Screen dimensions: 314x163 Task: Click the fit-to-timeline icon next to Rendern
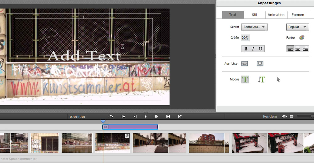click(284, 116)
